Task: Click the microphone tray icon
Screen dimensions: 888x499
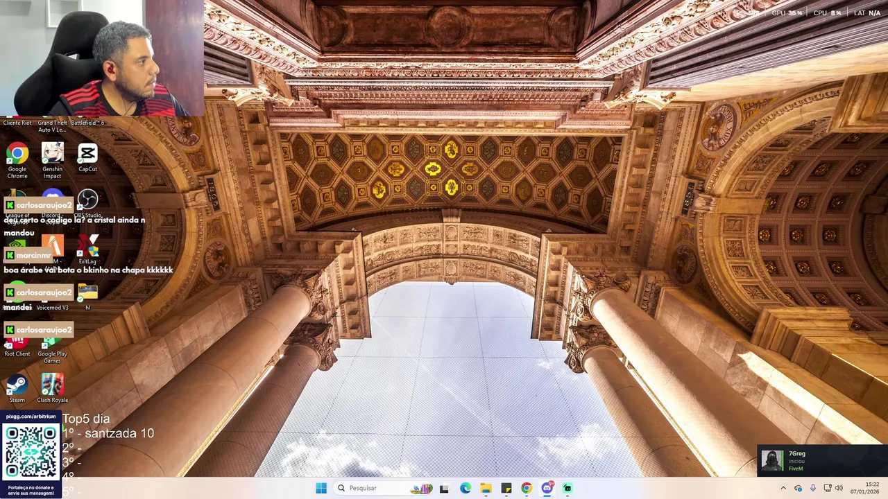Action: click(x=813, y=488)
